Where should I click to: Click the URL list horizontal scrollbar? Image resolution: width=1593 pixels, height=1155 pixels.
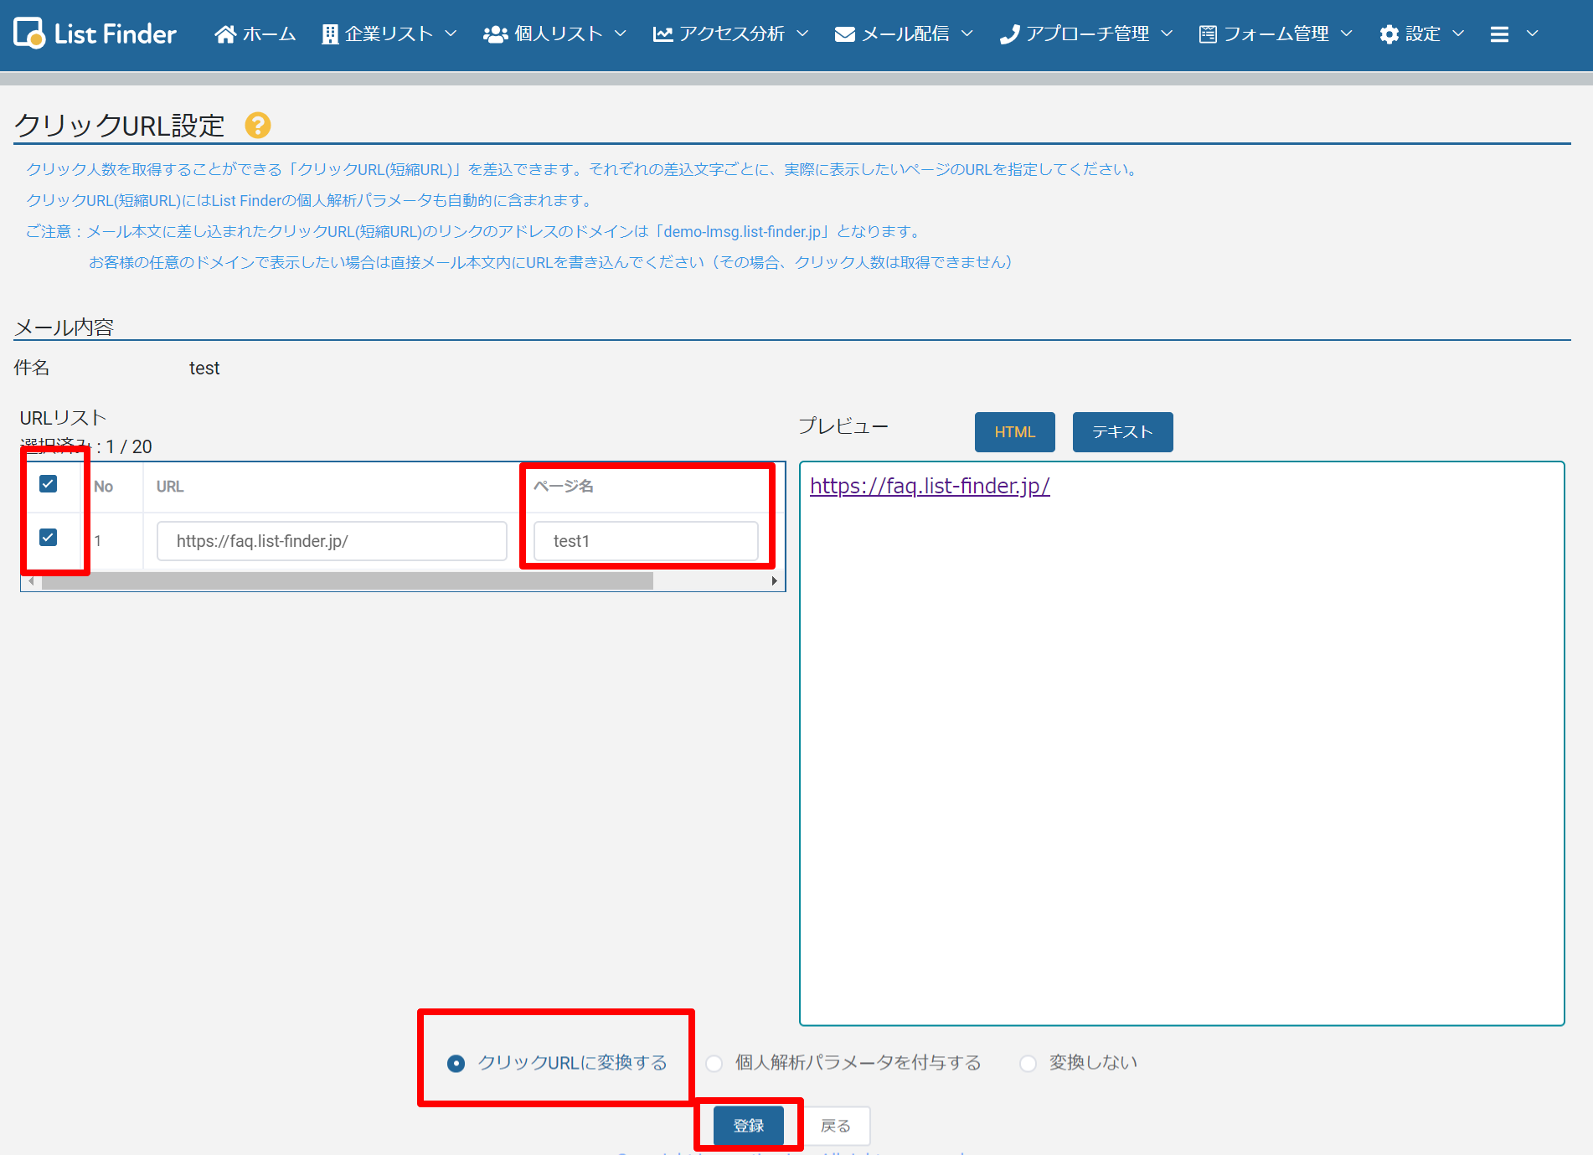coord(347,581)
